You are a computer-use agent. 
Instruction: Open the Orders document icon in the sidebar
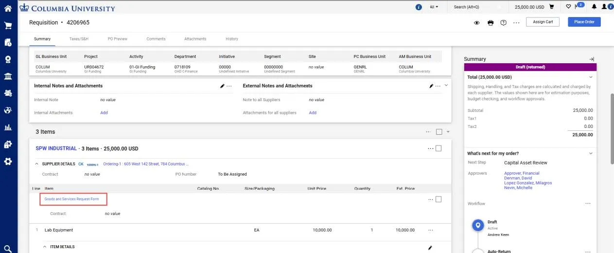click(x=8, y=42)
